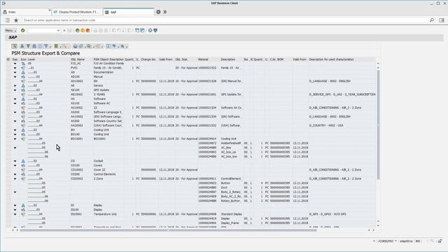Collapse the CO Cockpit node
The height and width of the screenshot is (252, 448).
point(15,161)
